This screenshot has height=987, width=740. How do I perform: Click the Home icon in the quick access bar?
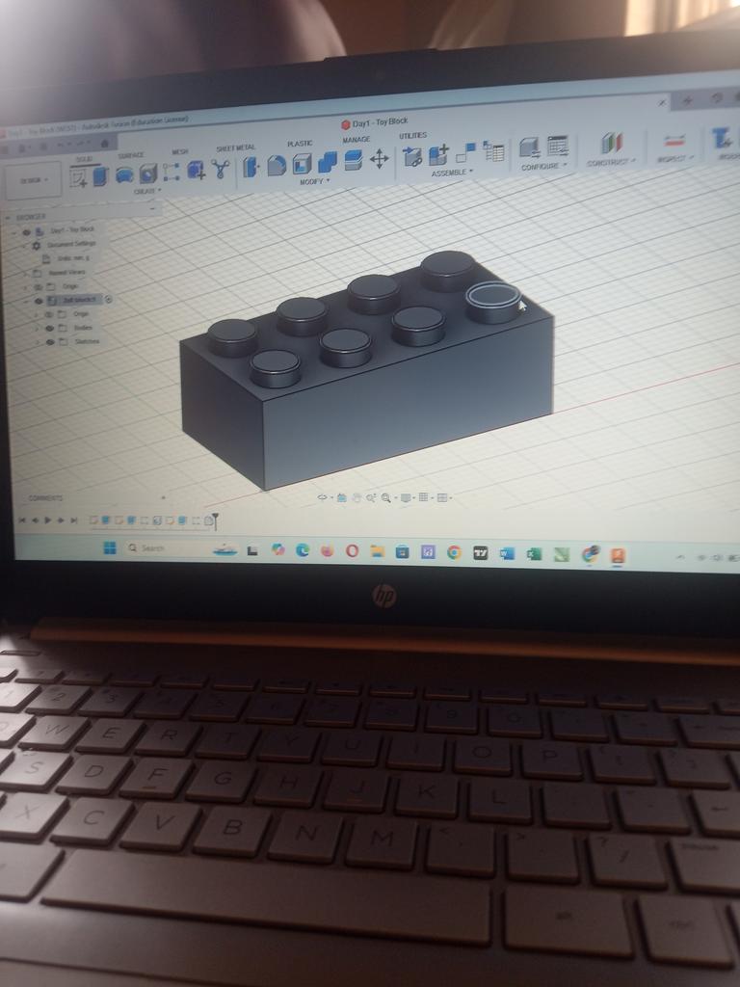point(104,144)
